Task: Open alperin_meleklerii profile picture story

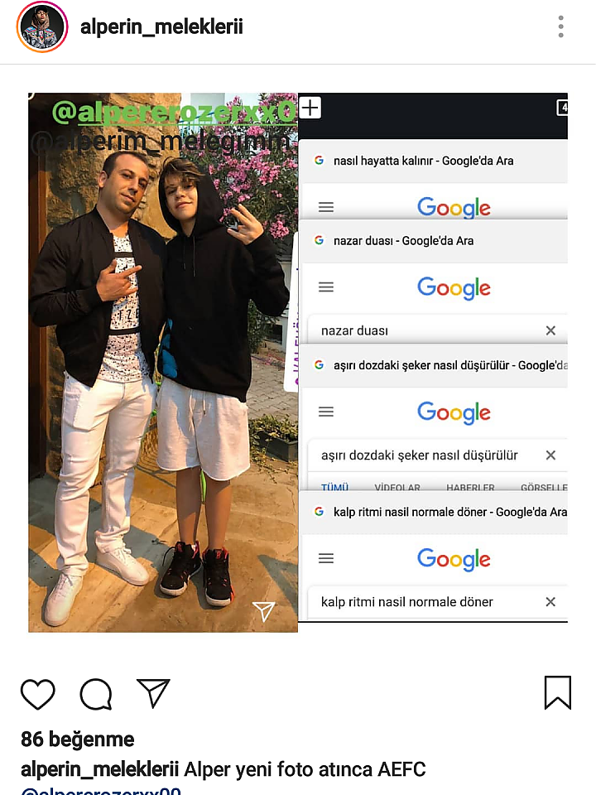Action: pos(42,26)
